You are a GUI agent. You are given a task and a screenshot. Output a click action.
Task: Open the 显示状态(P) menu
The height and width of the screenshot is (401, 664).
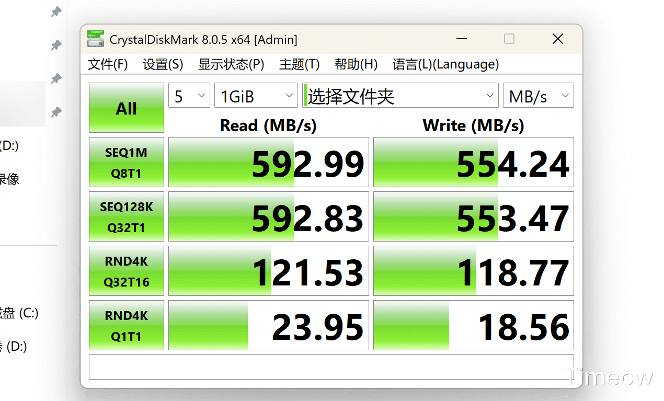pyautogui.click(x=231, y=64)
